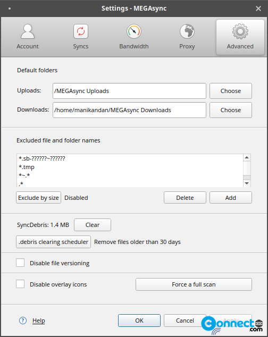The width and height of the screenshot is (268, 337).
Task: Open the Bandwidth gauge icon
Action: pyautogui.click(x=134, y=31)
